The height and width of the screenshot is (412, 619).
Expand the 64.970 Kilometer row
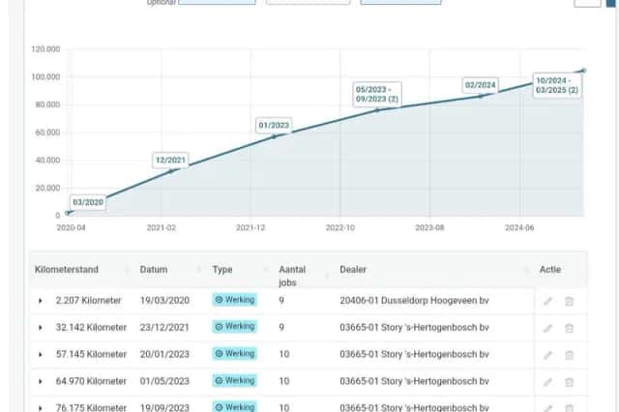41,381
